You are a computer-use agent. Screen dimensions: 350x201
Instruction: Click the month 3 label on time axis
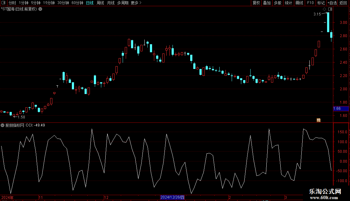point(286,197)
